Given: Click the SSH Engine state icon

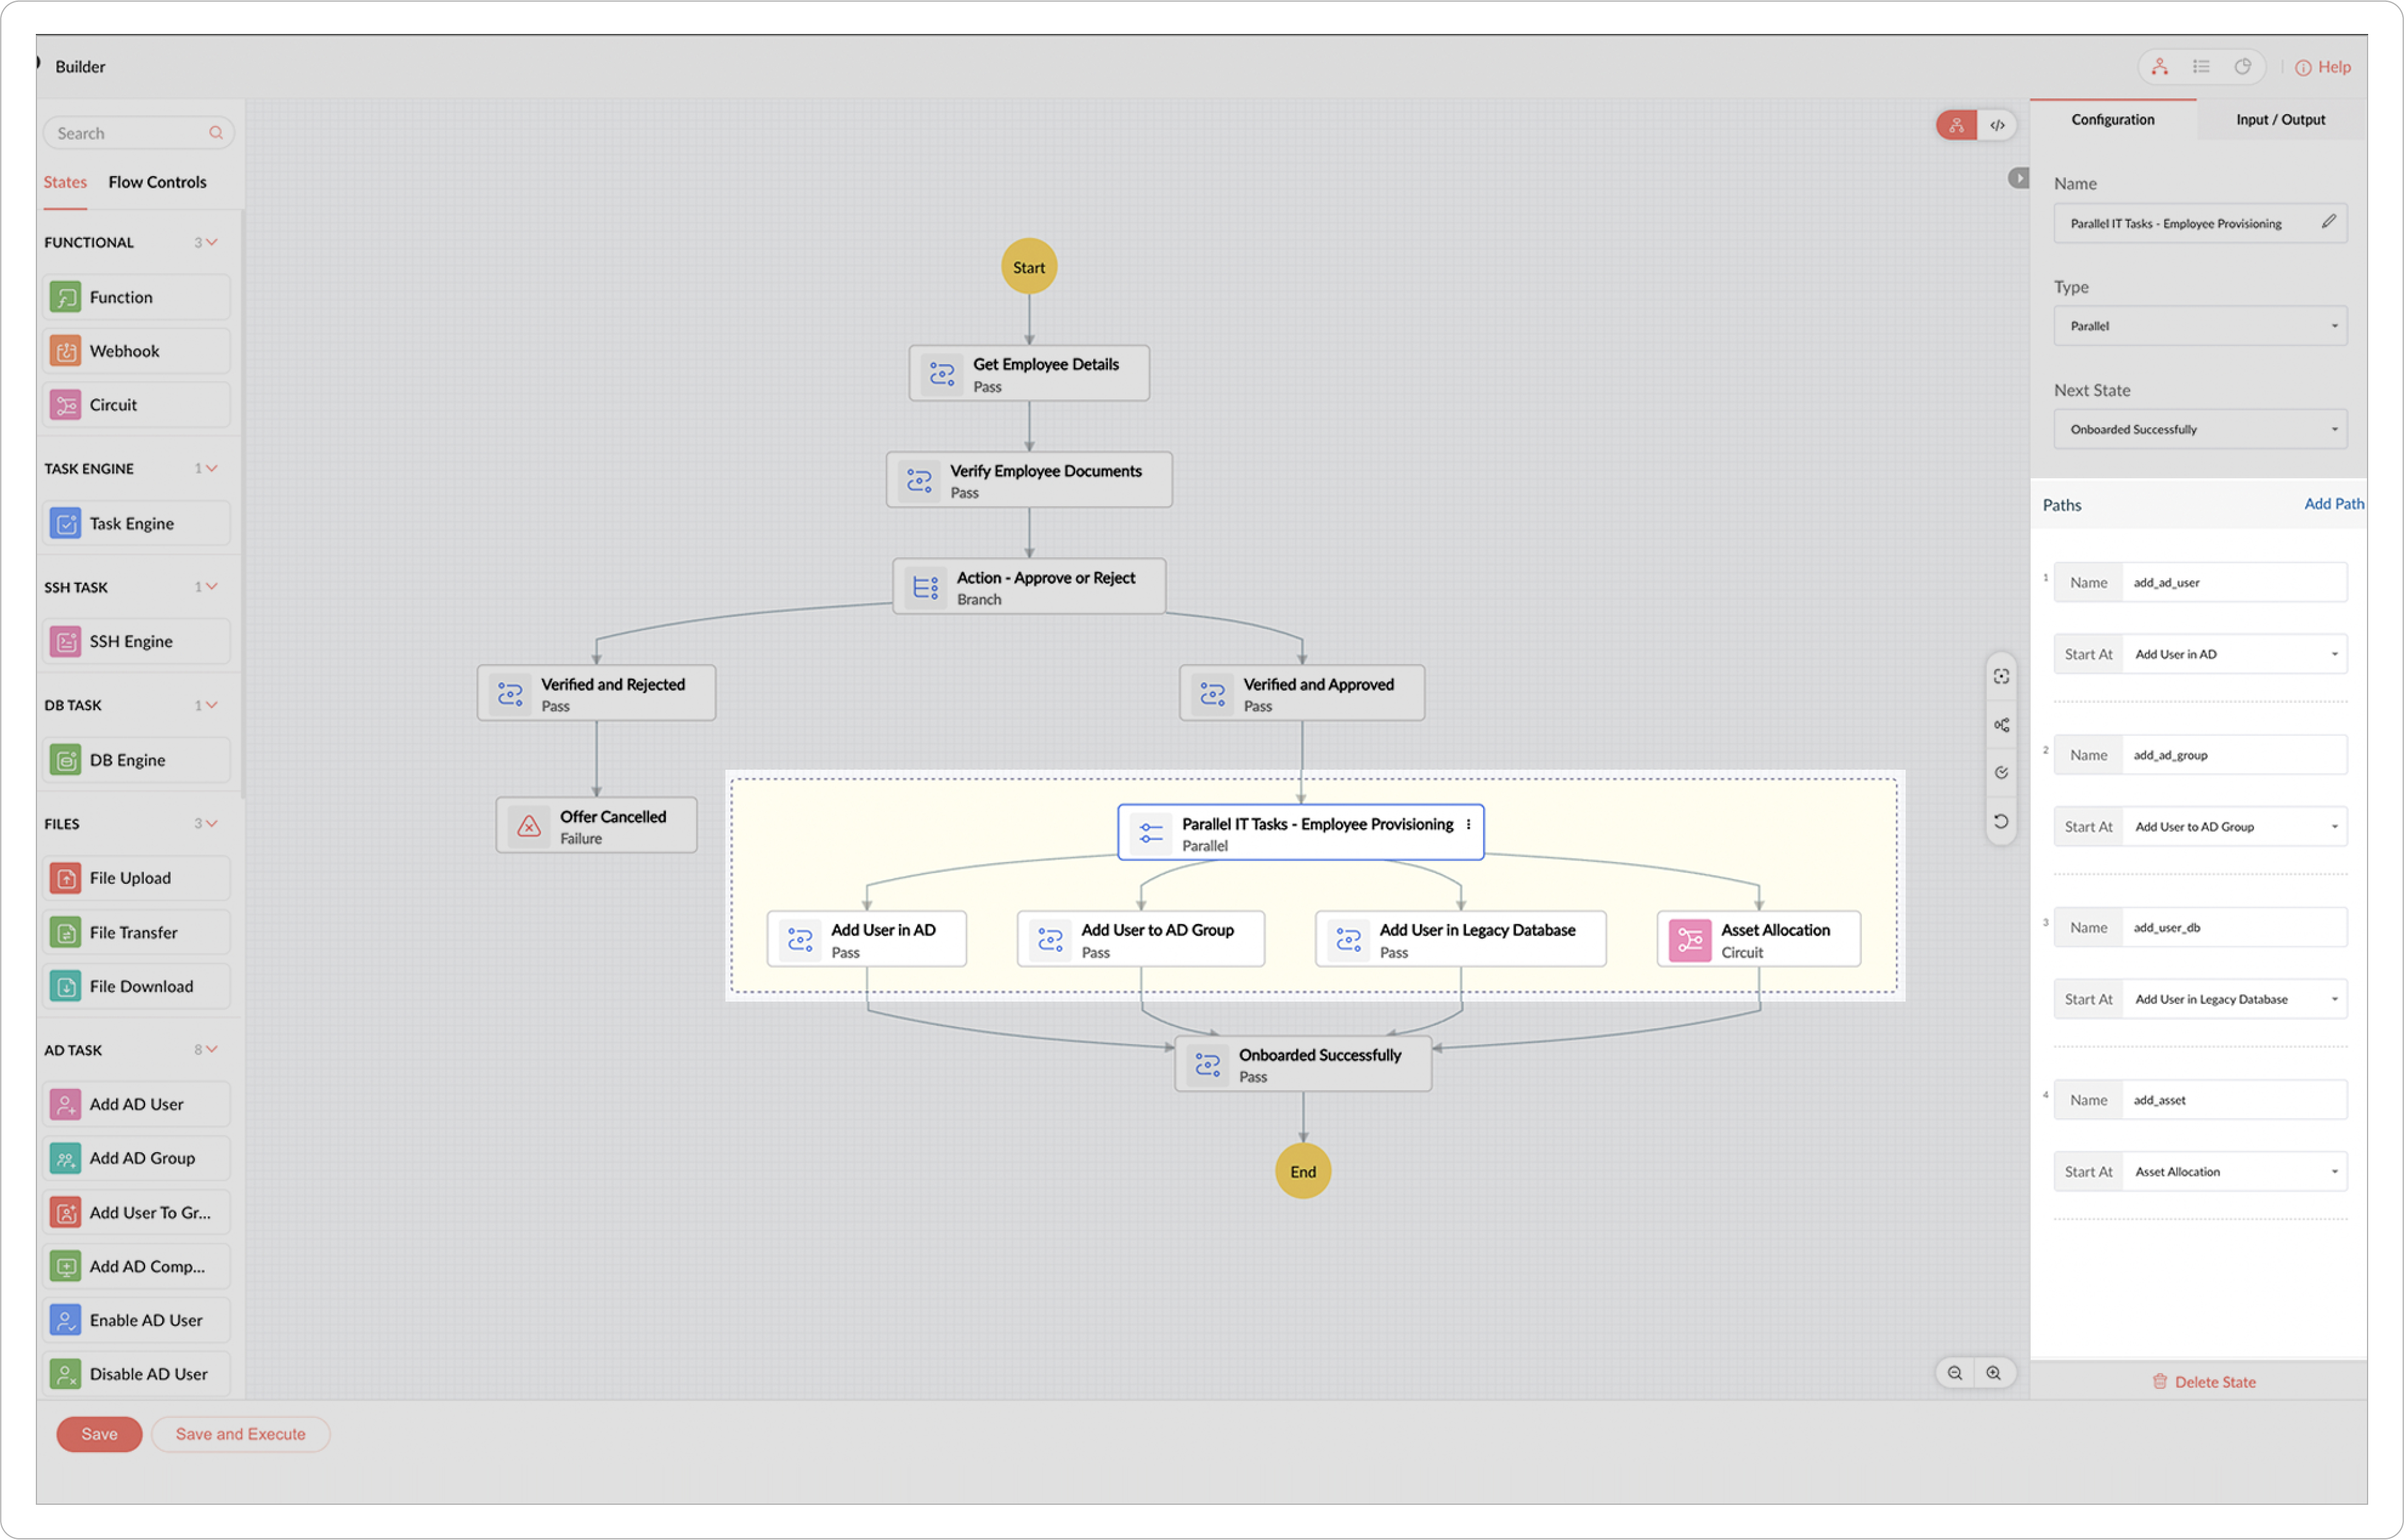Looking at the screenshot, I should [x=66, y=642].
